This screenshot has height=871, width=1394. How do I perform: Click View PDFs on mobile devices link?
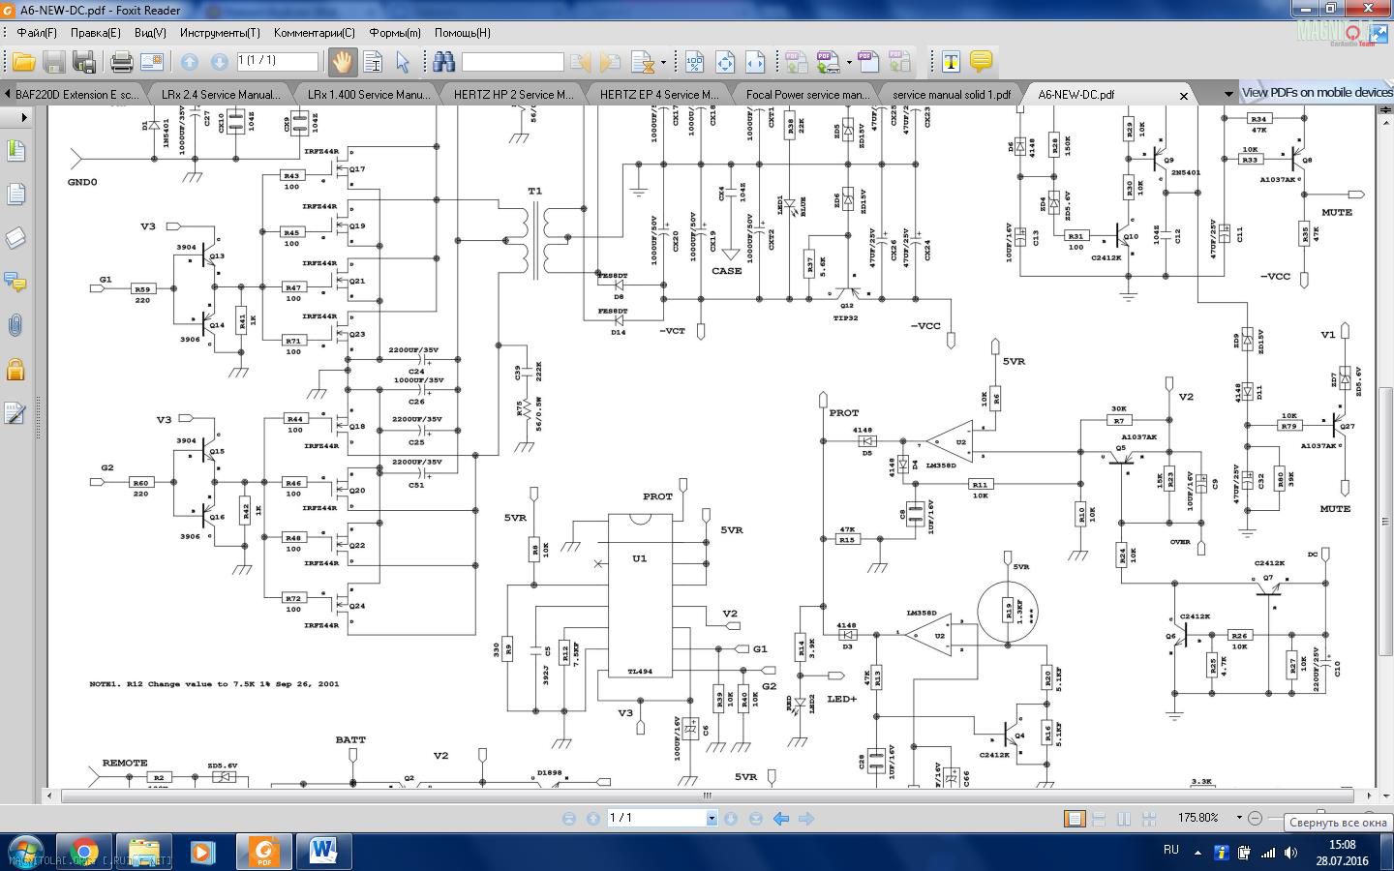[x=1317, y=93]
